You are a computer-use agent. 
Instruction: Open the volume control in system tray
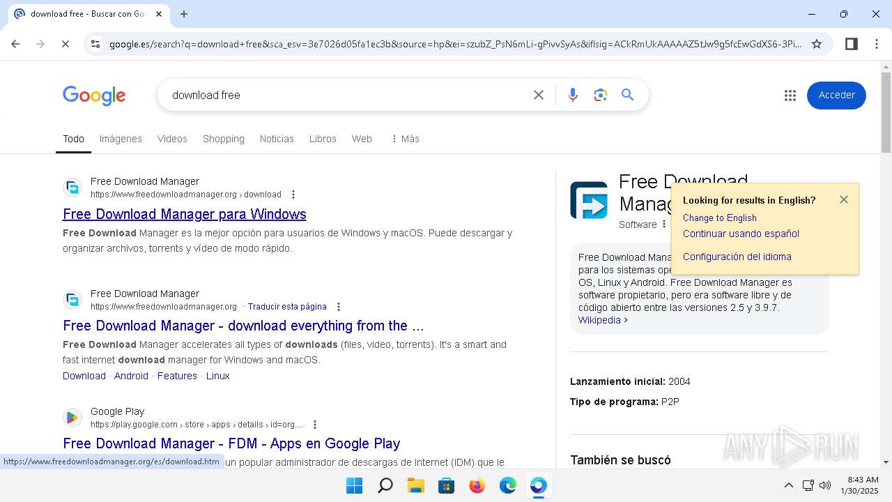[825, 485]
